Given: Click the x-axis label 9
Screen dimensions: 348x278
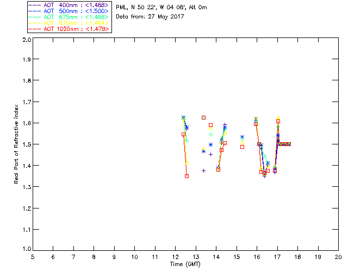Looking at the screenshot, I should click(114, 257).
